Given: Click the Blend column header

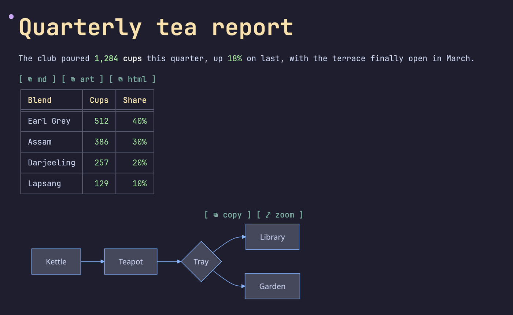Looking at the screenshot, I should (x=52, y=100).
